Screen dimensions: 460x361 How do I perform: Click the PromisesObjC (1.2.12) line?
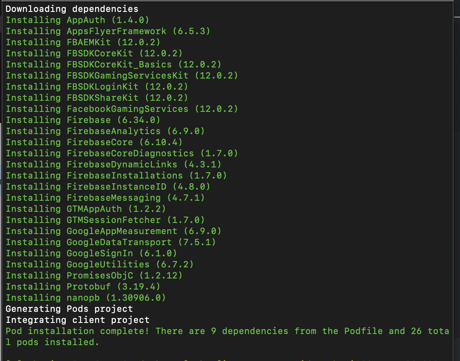(94, 276)
